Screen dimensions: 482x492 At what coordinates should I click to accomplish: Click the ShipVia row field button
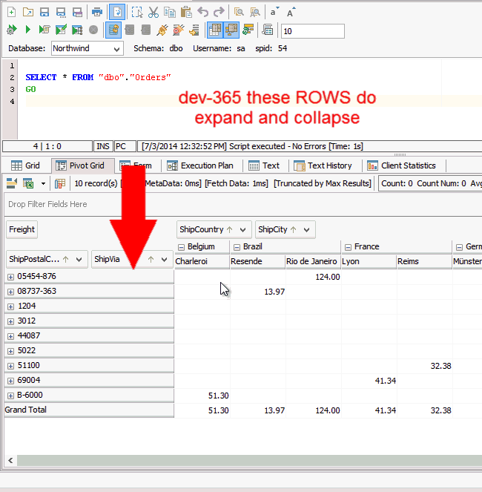pos(132,259)
